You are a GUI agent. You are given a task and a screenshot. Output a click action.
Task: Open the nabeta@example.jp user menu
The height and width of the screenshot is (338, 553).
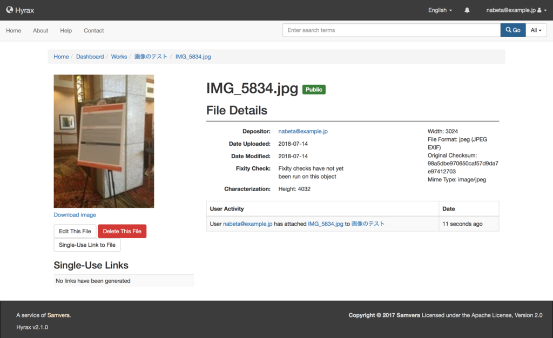[x=516, y=10]
